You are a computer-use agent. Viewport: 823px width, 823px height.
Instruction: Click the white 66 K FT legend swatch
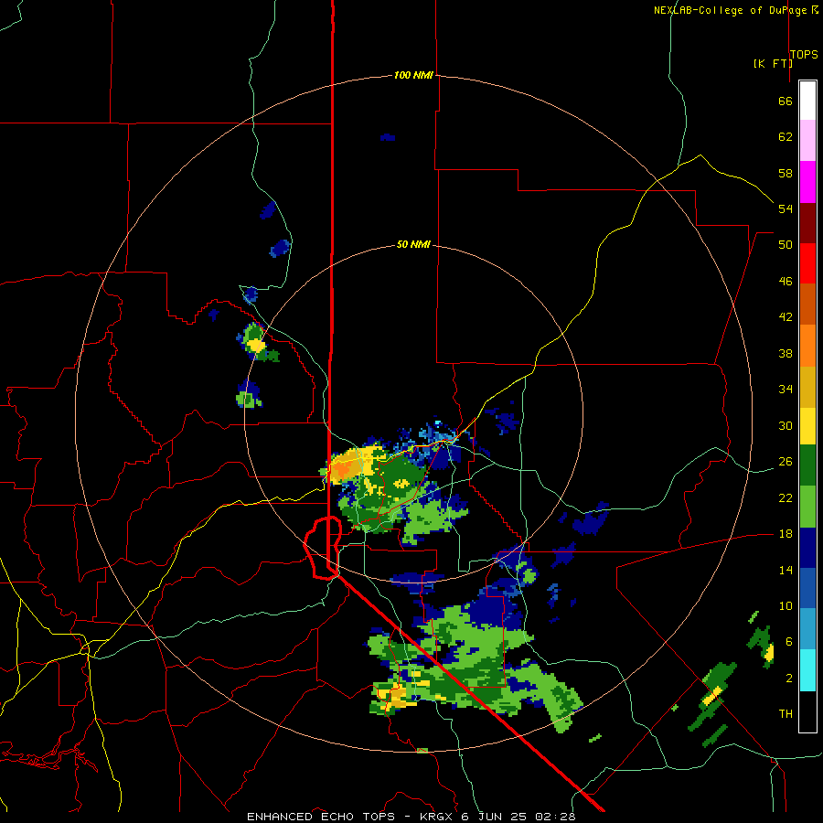tap(807, 101)
